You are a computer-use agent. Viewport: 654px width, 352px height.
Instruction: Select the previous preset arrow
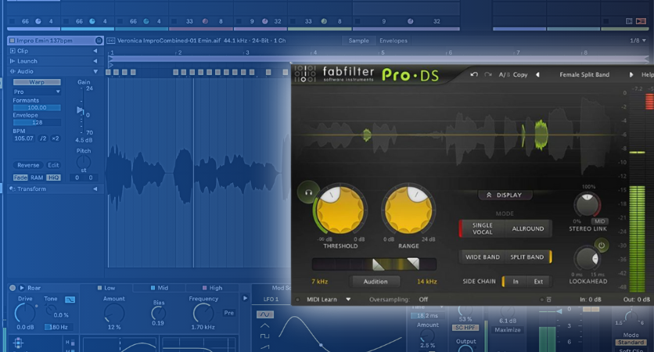(540, 75)
